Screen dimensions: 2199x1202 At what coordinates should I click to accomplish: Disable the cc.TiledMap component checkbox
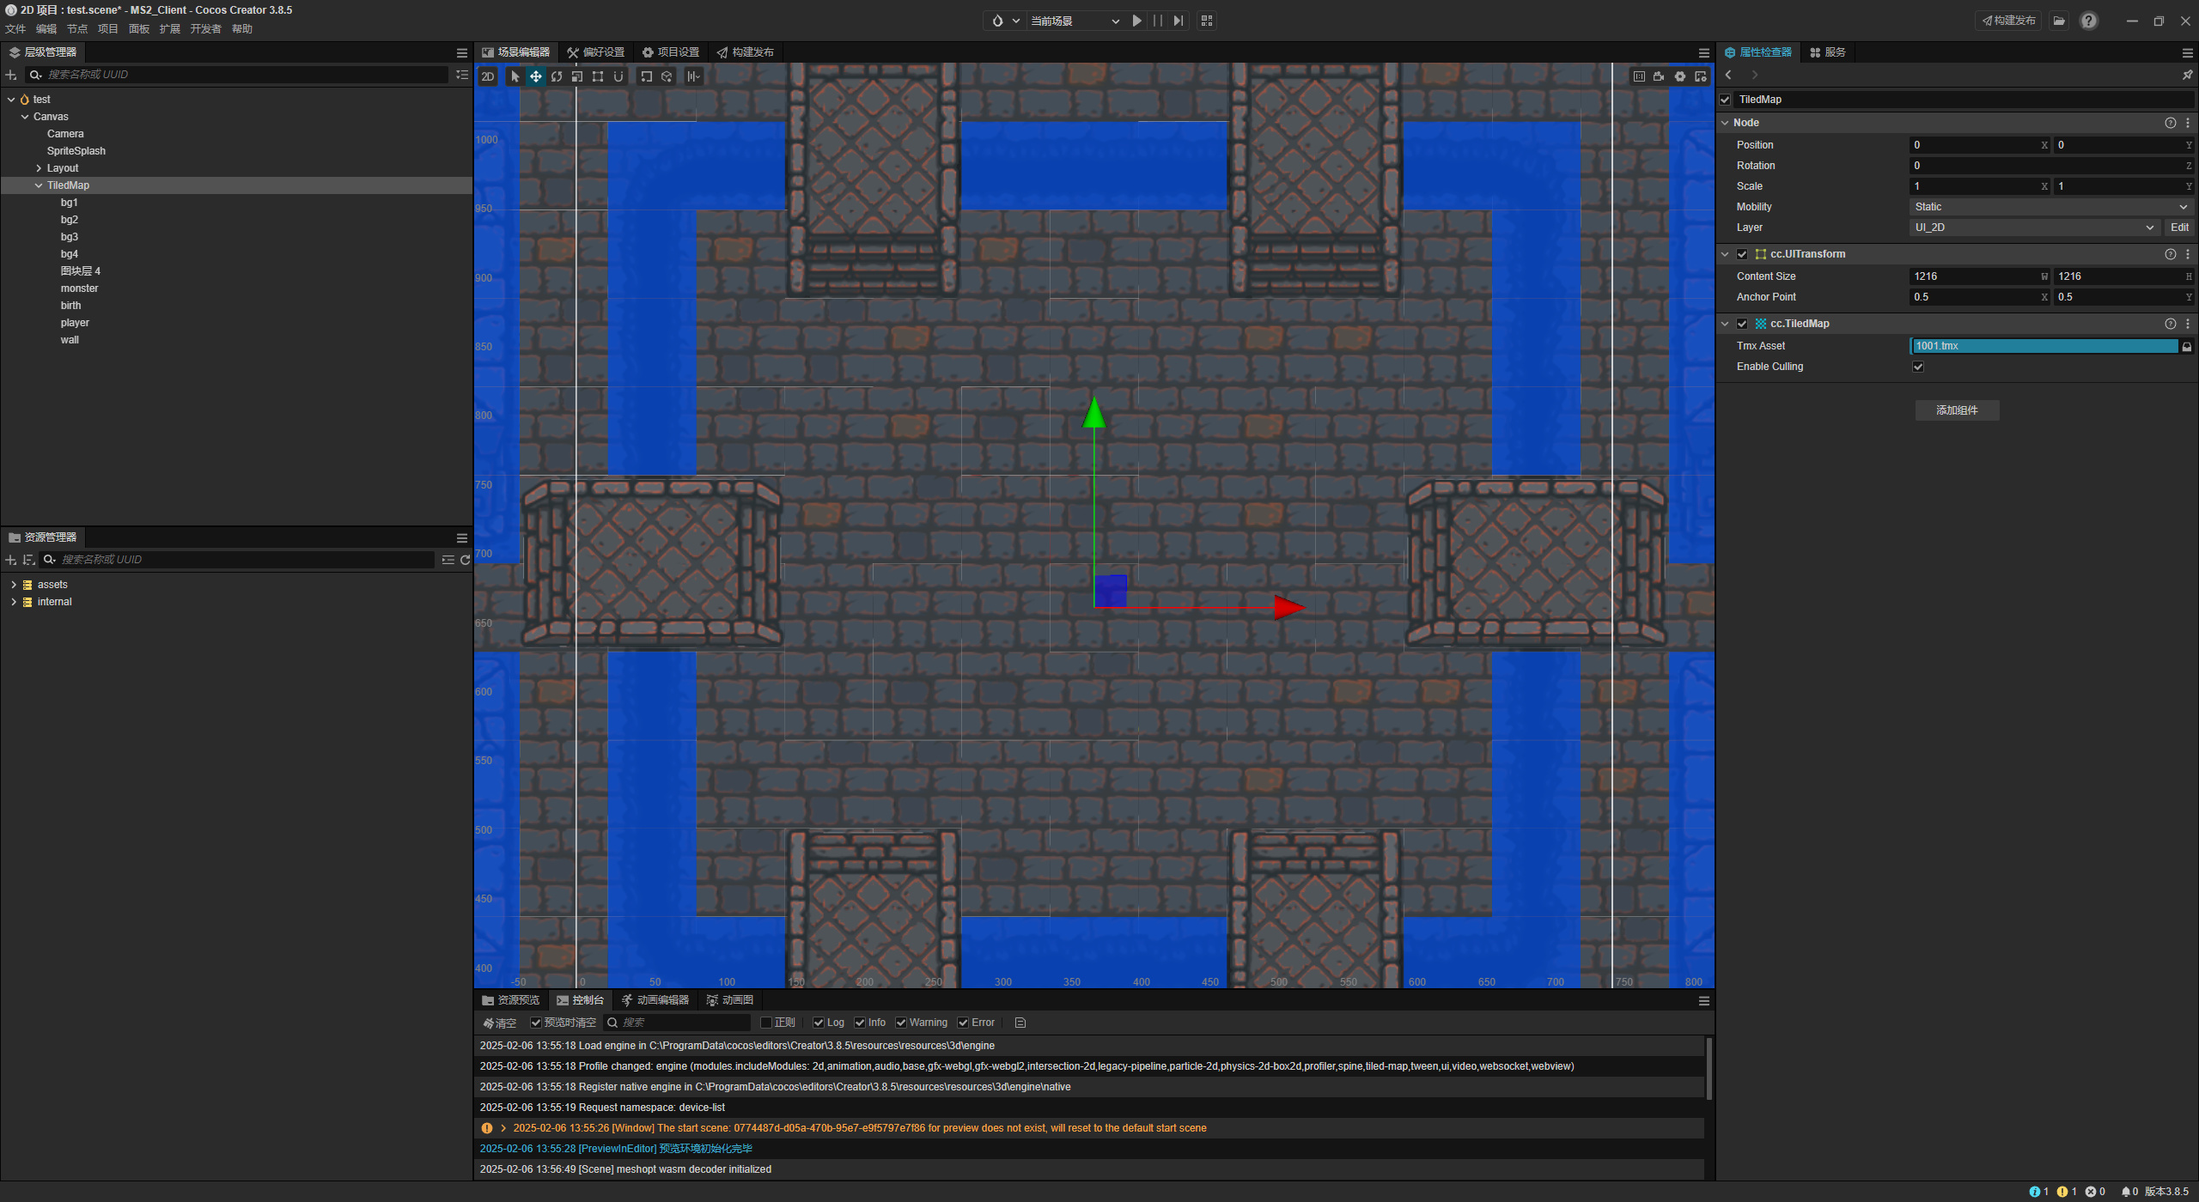coord(1742,324)
